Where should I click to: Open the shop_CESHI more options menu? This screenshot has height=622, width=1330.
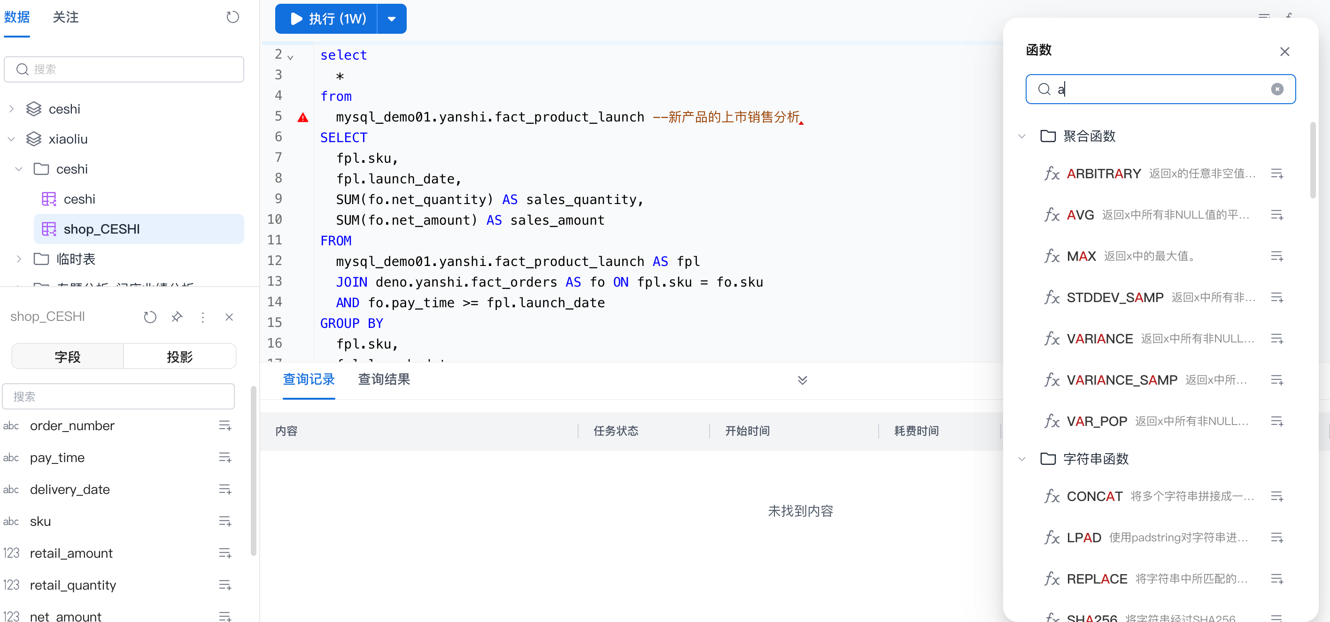[203, 317]
